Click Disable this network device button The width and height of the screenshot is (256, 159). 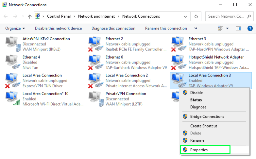[58, 29]
